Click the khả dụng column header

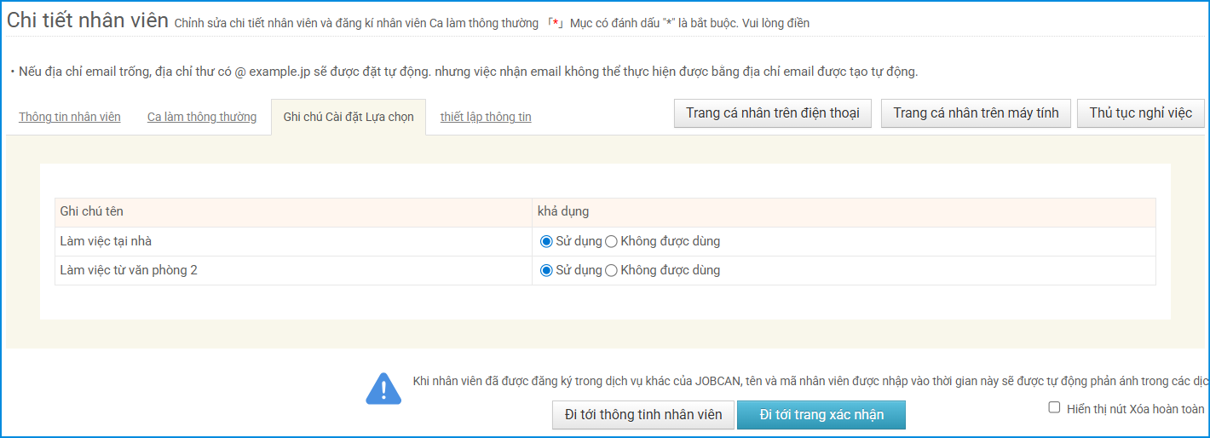563,211
